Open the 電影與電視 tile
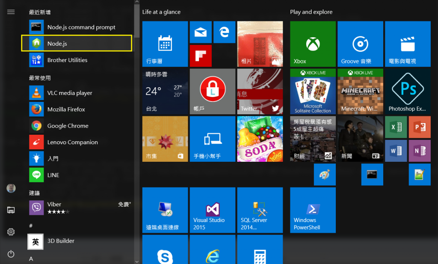438x264 pixels. [408, 44]
